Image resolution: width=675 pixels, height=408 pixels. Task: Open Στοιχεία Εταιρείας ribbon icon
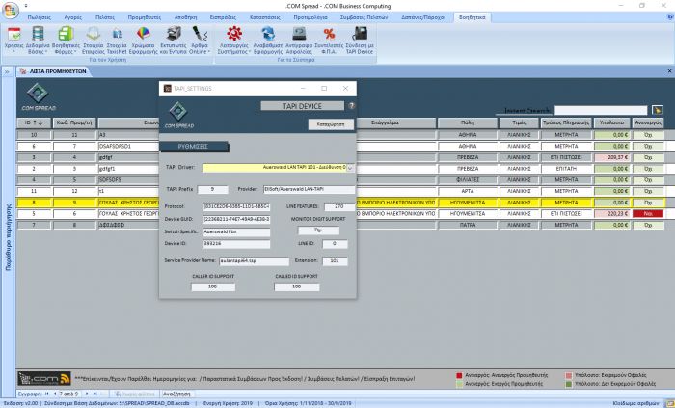coord(93,34)
